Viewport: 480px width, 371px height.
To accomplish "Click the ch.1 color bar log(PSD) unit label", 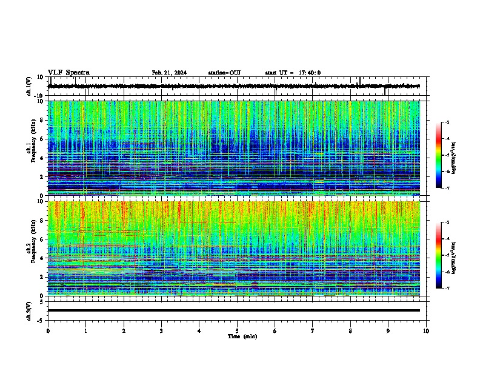I will (454, 158).
